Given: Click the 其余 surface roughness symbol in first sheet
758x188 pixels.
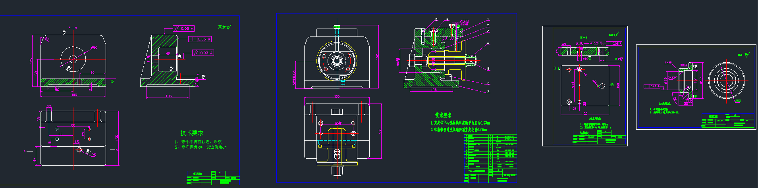Looking at the screenshot, I should tap(224, 27).
